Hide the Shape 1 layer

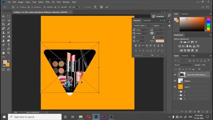(x=175, y=81)
